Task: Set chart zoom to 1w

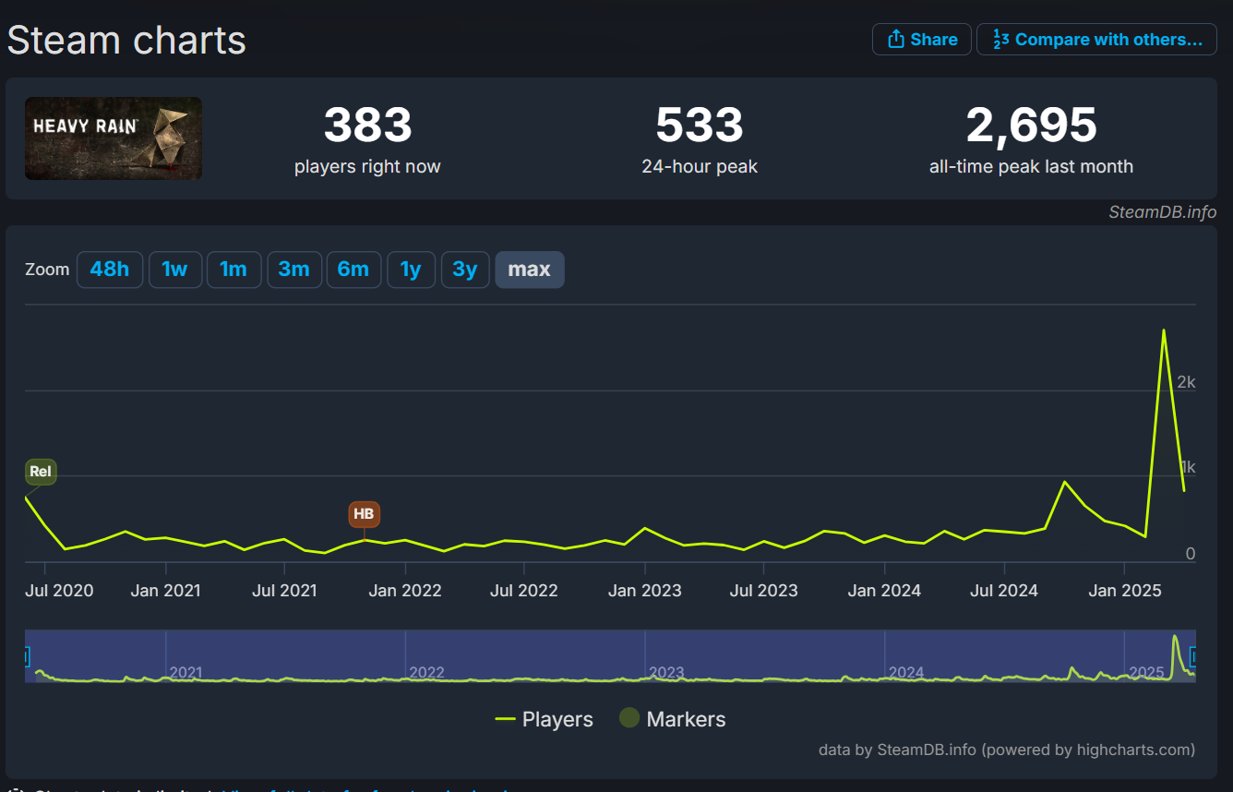Action: pos(175,270)
